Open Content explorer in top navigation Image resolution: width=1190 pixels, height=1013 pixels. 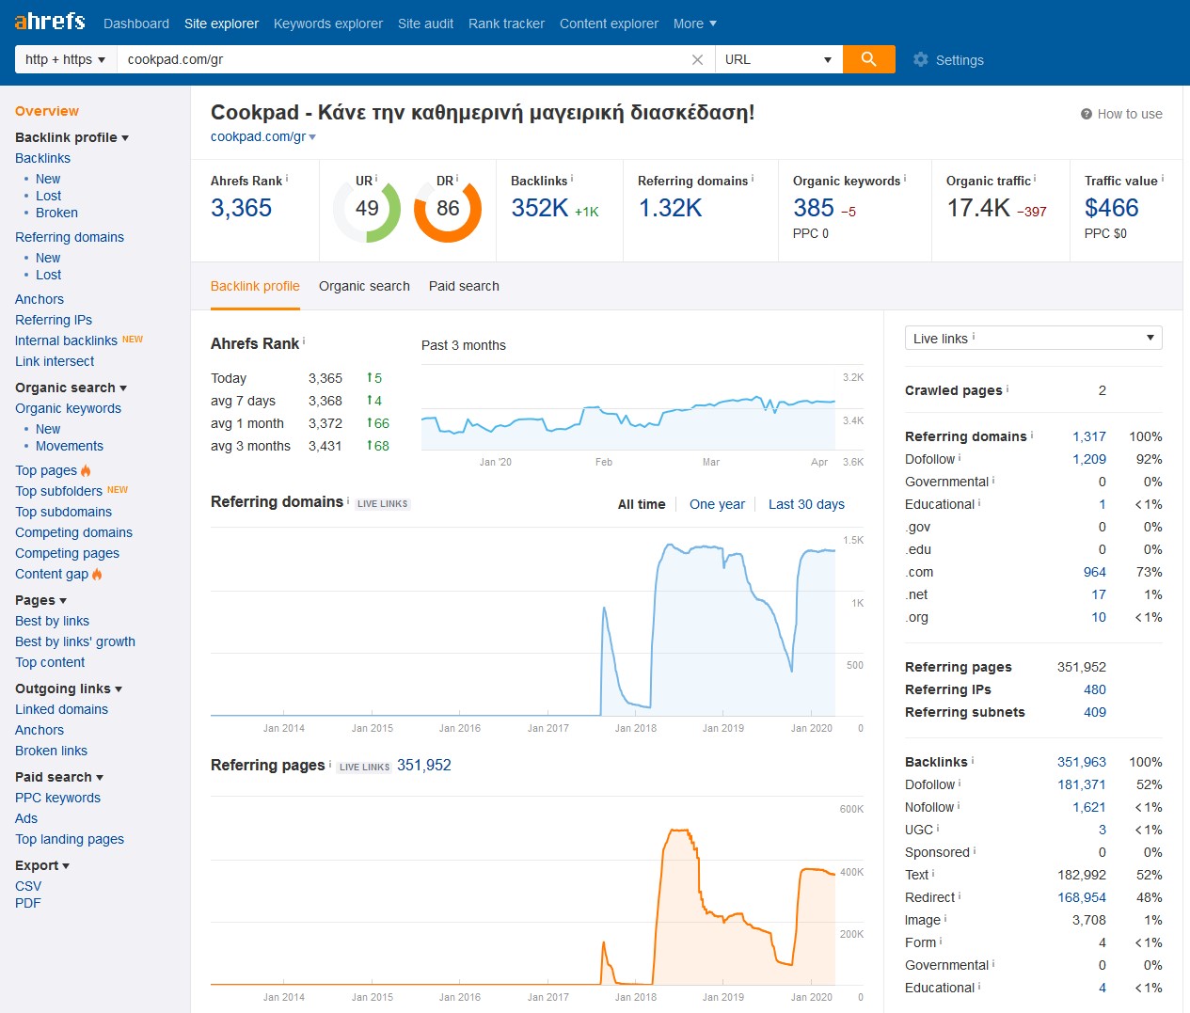(609, 24)
